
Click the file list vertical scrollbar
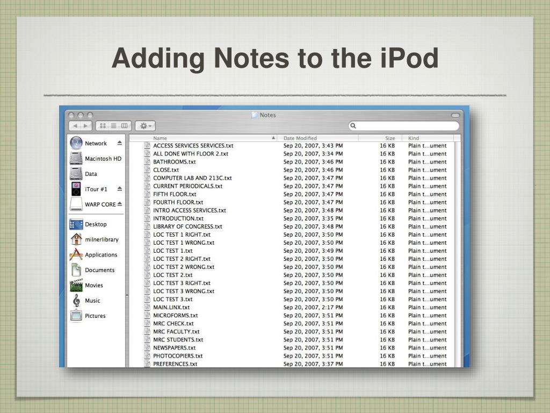457,254
